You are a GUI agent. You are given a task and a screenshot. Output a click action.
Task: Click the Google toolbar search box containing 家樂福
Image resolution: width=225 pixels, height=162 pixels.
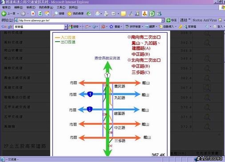point(39,27)
